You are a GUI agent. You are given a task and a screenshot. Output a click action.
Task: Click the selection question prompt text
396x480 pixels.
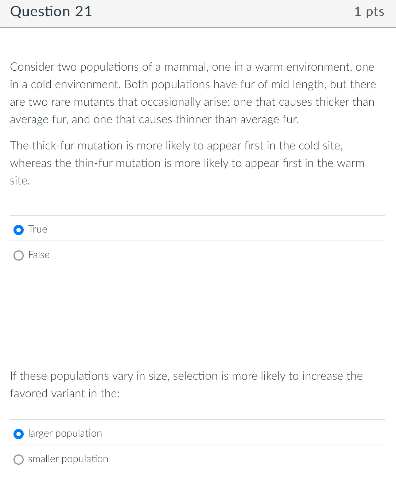click(x=186, y=385)
